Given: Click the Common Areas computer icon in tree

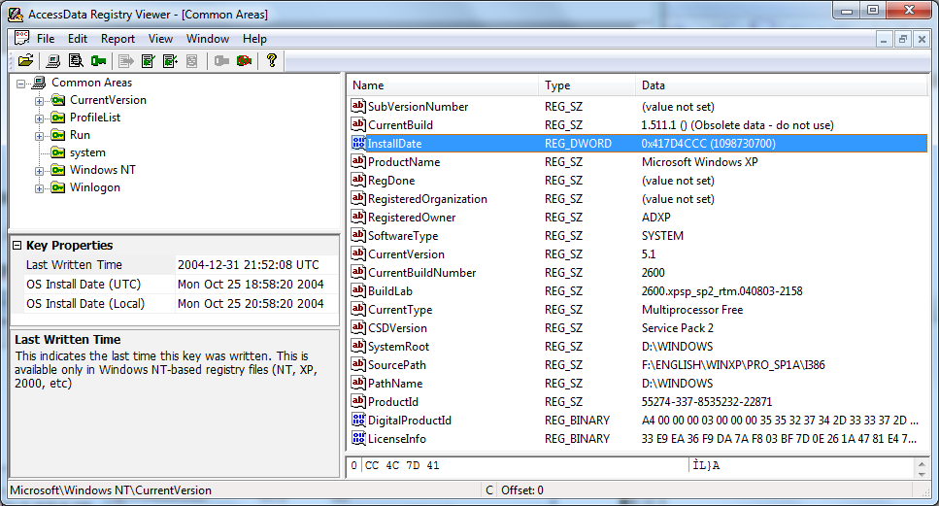Looking at the screenshot, I should pyautogui.click(x=38, y=83).
